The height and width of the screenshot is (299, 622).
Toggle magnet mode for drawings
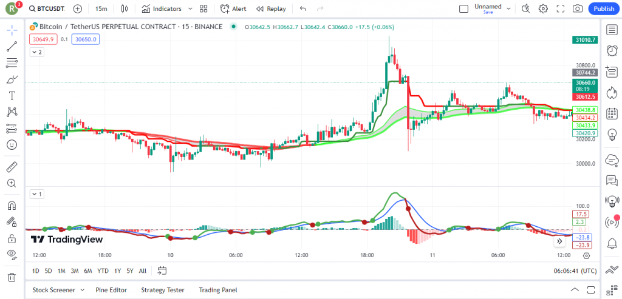coord(12,206)
